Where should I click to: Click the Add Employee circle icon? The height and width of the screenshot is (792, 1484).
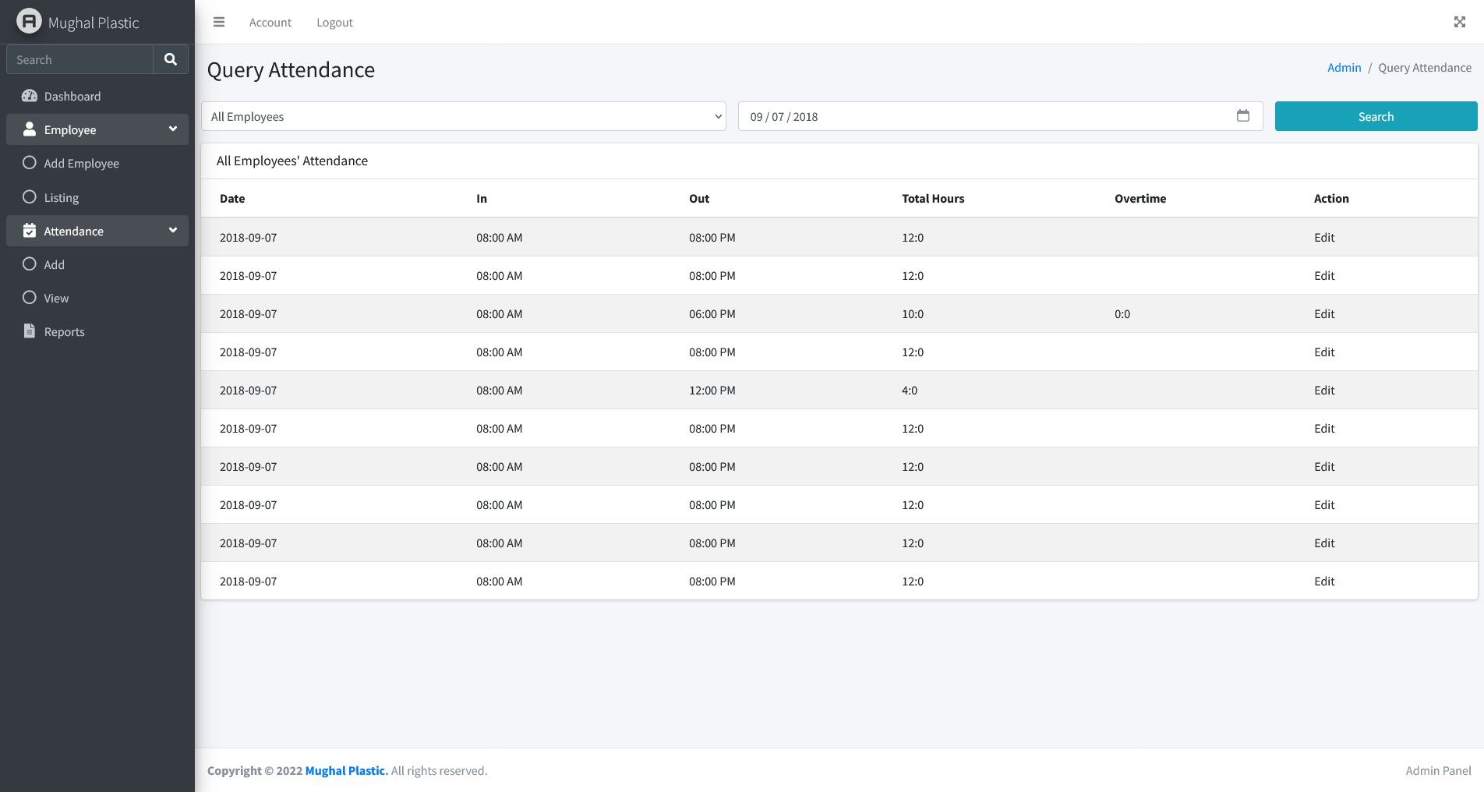tap(30, 163)
